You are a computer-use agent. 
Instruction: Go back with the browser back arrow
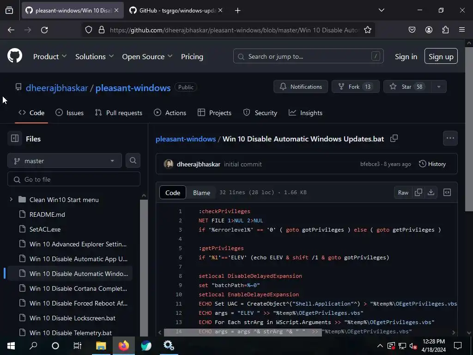11,30
